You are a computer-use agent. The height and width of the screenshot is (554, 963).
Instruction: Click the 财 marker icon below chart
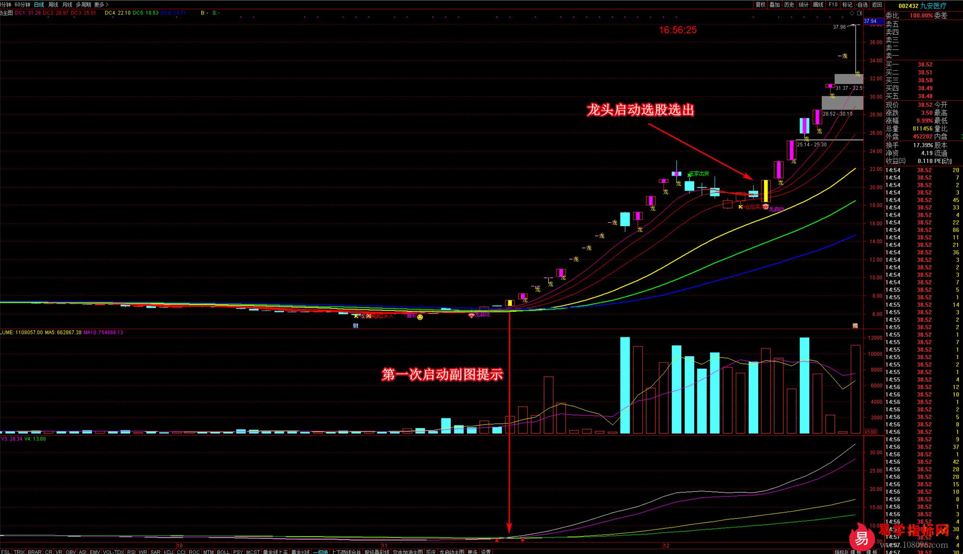tap(356, 326)
